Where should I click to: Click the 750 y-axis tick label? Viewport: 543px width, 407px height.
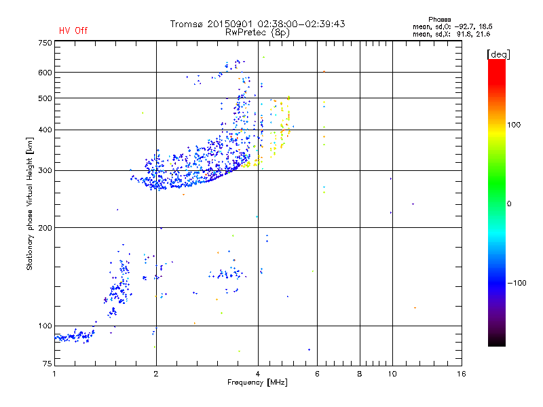point(45,43)
